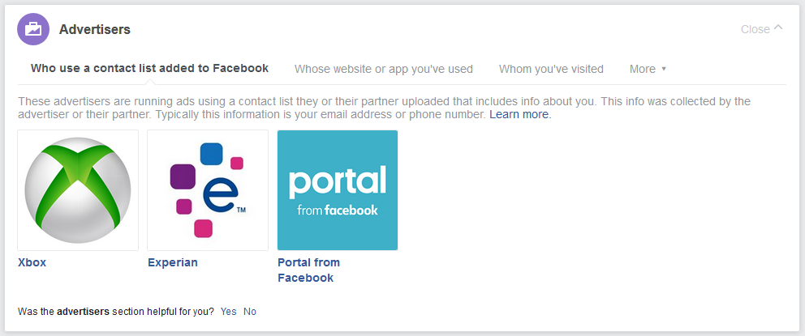Click the Advertisers section heading
The image size is (805, 336).
(x=95, y=30)
